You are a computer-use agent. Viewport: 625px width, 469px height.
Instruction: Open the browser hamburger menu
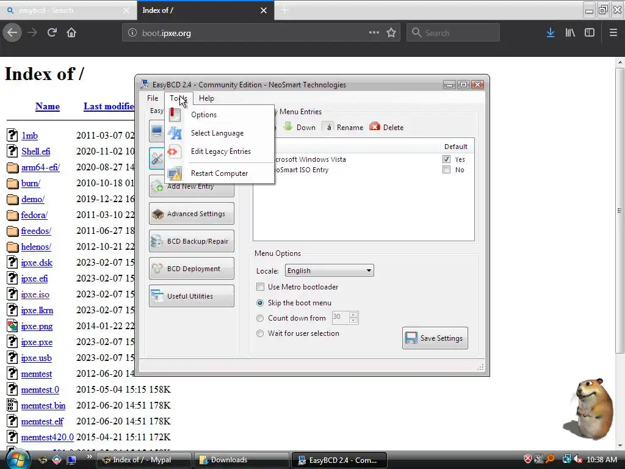(x=613, y=33)
